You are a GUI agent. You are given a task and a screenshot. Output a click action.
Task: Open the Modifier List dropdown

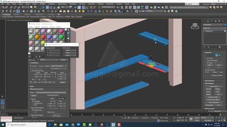coord(214,28)
